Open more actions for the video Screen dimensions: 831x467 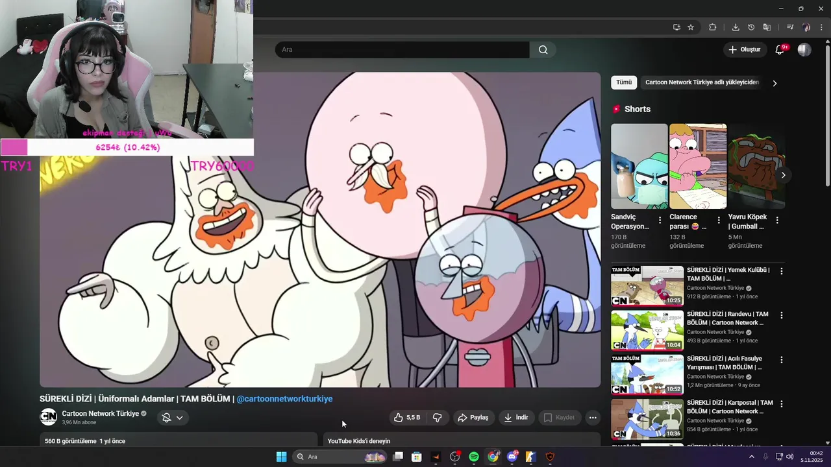pyautogui.click(x=593, y=418)
